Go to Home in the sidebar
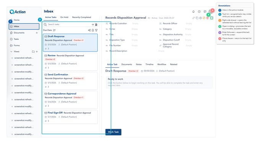This screenshot has height=144, width=256. [16, 20]
